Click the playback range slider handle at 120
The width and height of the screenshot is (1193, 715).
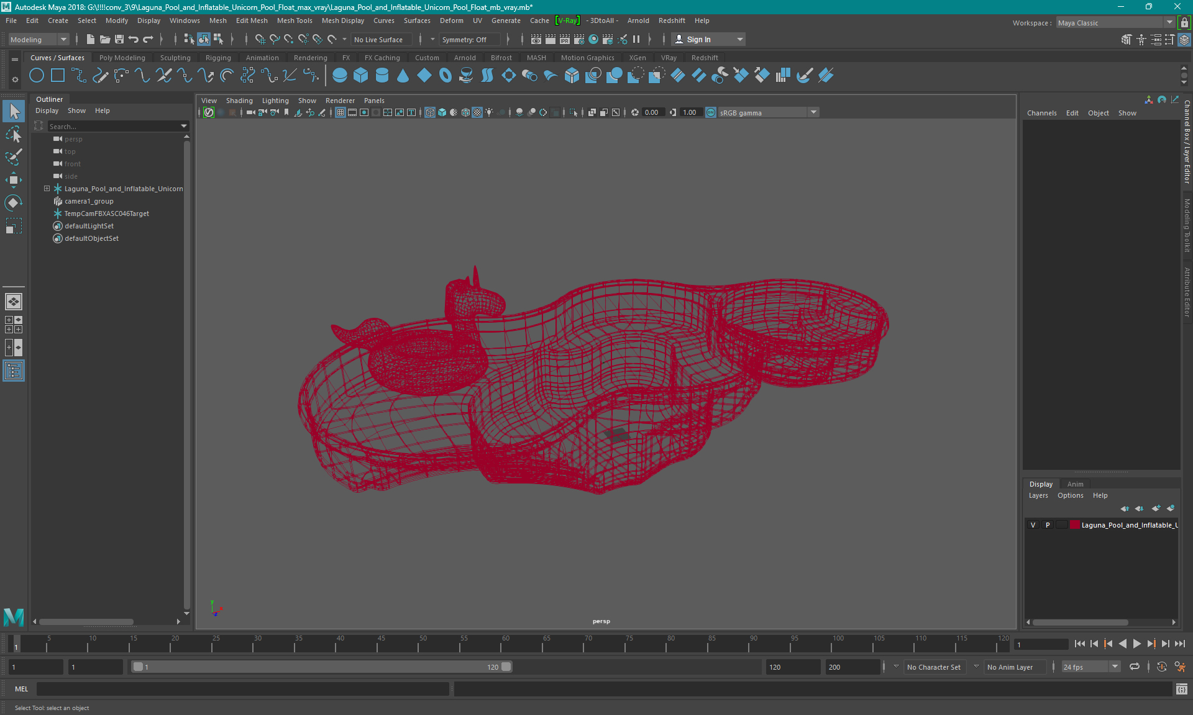tap(506, 667)
